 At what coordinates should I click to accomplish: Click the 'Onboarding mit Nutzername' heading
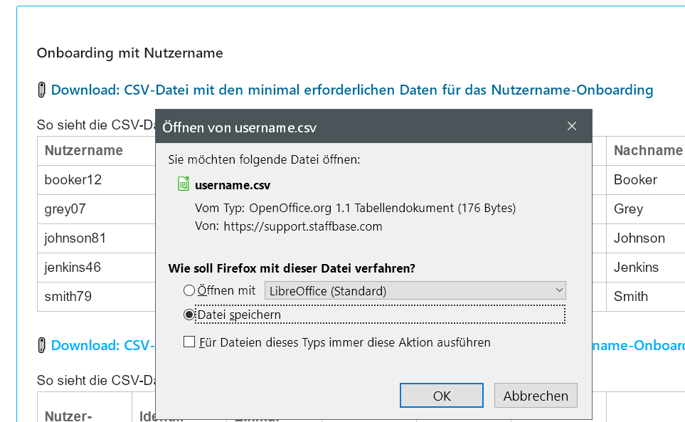coord(129,53)
